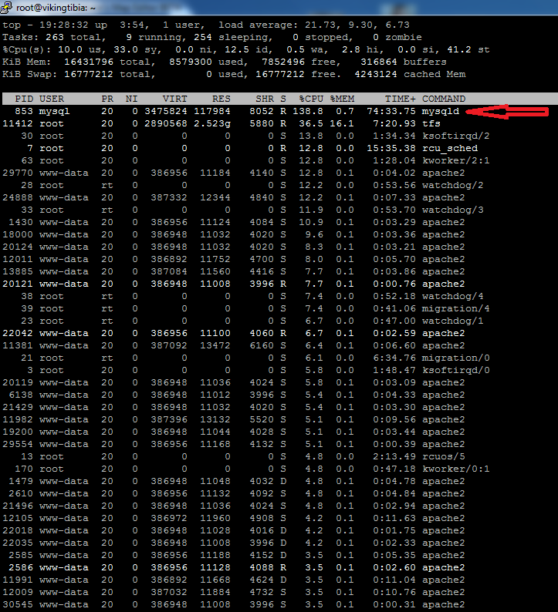This screenshot has height=612, width=558.
Task: Click PID 12105 in the list
Action: pos(18,518)
